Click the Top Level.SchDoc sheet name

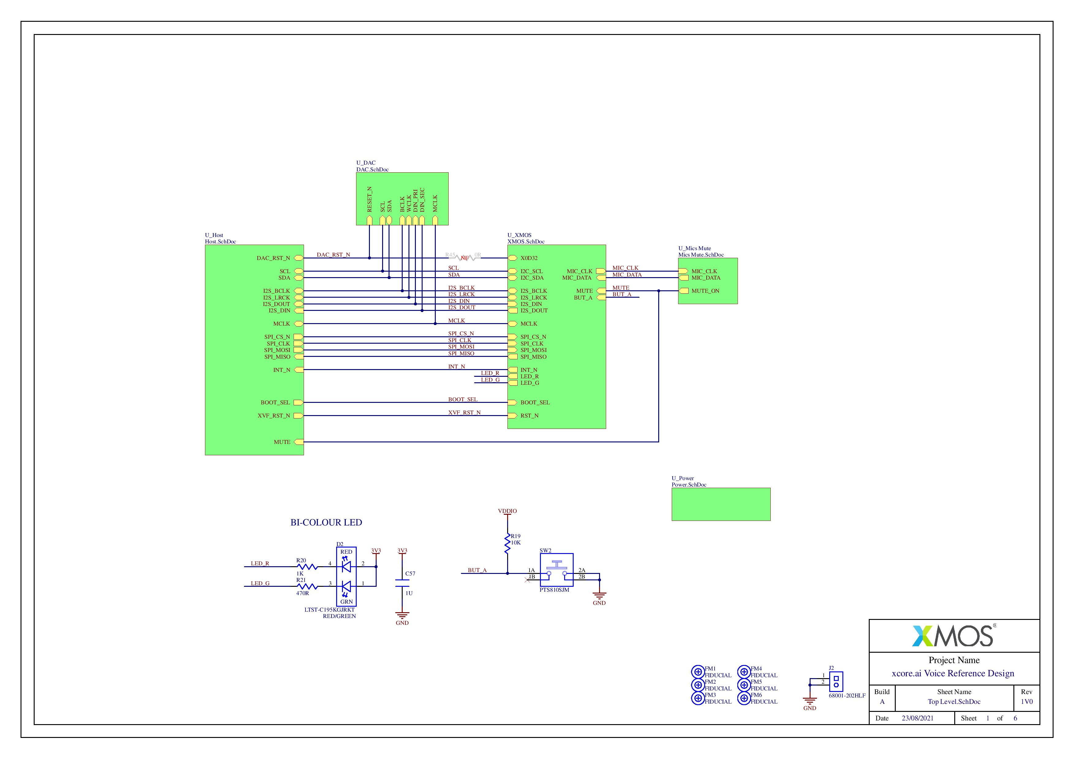[954, 702]
